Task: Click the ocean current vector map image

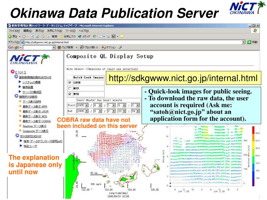Action: (112, 161)
